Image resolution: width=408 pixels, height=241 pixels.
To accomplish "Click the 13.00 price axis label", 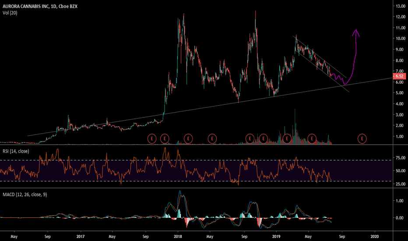I will 401,6.
